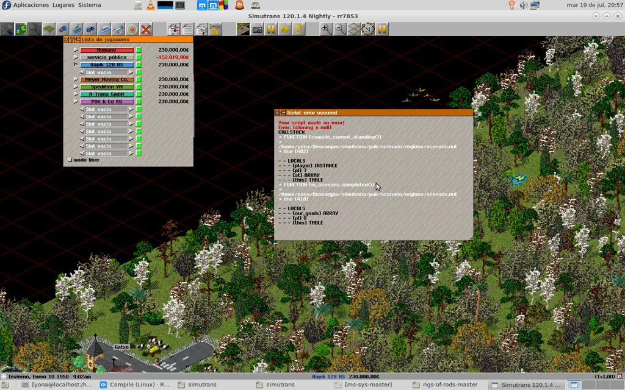Open the lists menu icon
Image resolution: width=625 pixels, height=390 pixels.
point(188,29)
